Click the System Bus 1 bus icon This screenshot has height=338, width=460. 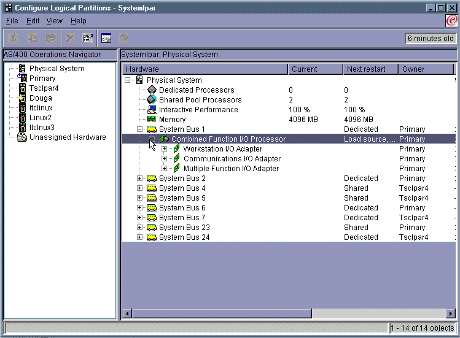(x=152, y=129)
